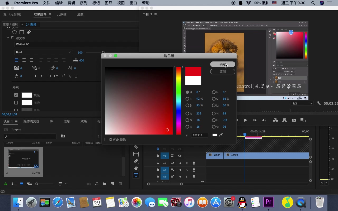The image size is (338, 211).
Task: Click the white fill color swatch
Action: tap(27, 95)
